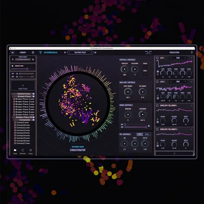Save the Halfred Foley preset via disk icon
The image size is (204, 204).
pos(95,53)
